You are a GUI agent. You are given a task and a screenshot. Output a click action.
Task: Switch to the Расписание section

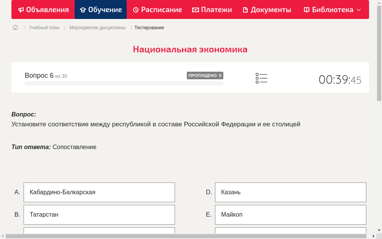click(x=157, y=9)
